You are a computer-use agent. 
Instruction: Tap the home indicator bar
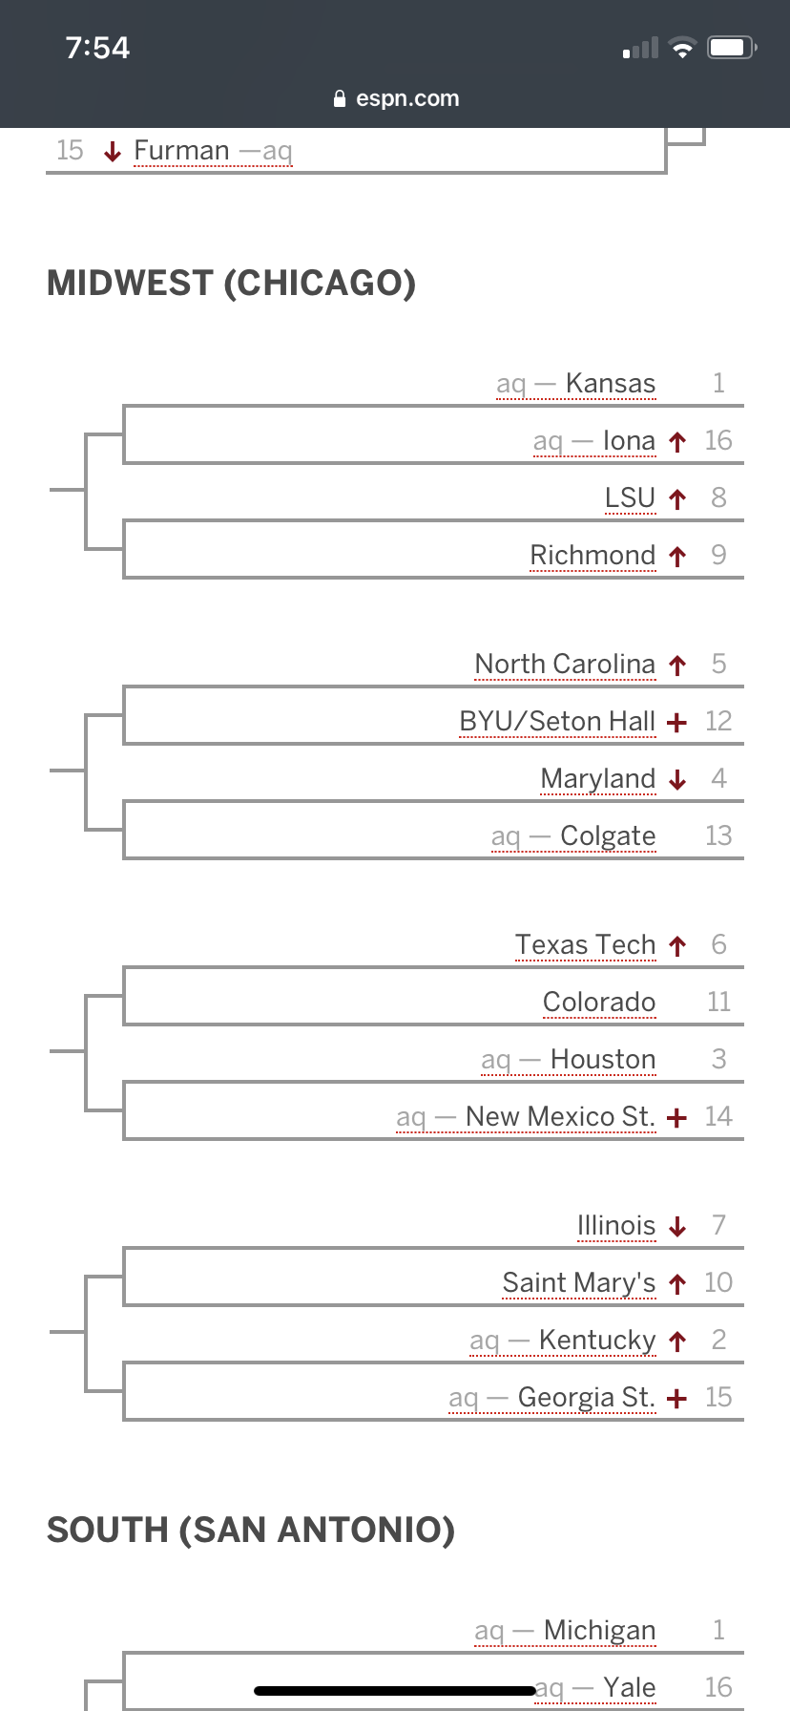point(395,1691)
